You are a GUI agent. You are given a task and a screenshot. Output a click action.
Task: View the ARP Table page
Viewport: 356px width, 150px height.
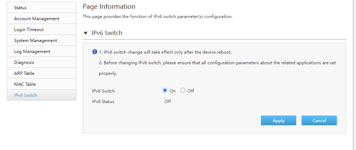pos(42,73)
